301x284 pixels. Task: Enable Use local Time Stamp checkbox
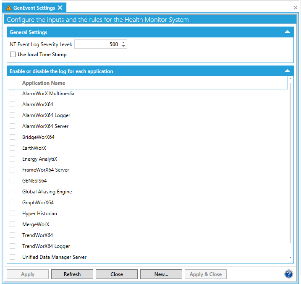click(13, 55)
